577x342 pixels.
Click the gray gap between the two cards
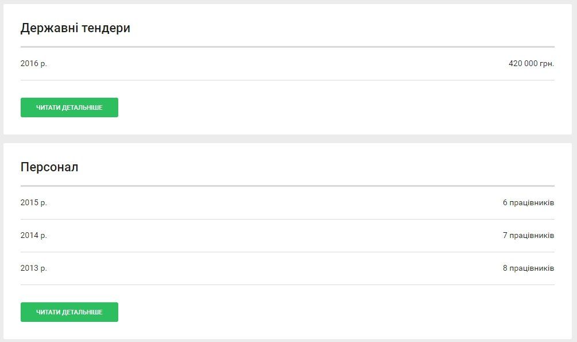pos(287,139)
